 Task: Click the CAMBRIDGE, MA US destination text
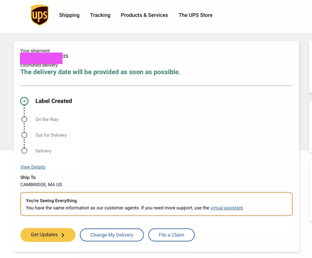(41, 185)
